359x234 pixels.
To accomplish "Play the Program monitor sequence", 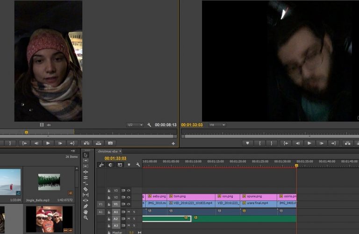I will pos(309,143).
